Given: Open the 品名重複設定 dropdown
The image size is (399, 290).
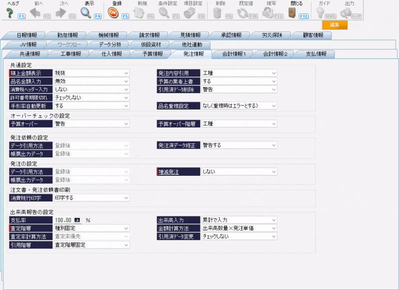Looking at the screenshot, I should point(273,106).
